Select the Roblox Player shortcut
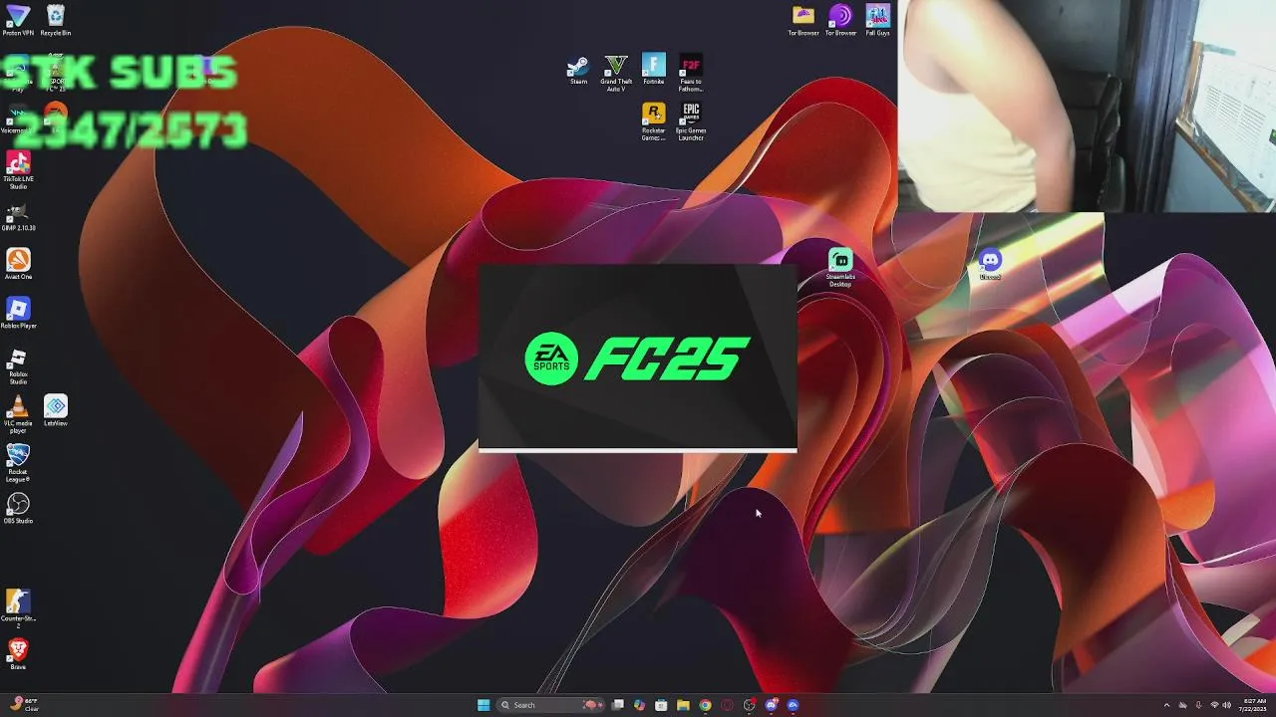This screenshot has width=1276, height=717. point(18,314)
